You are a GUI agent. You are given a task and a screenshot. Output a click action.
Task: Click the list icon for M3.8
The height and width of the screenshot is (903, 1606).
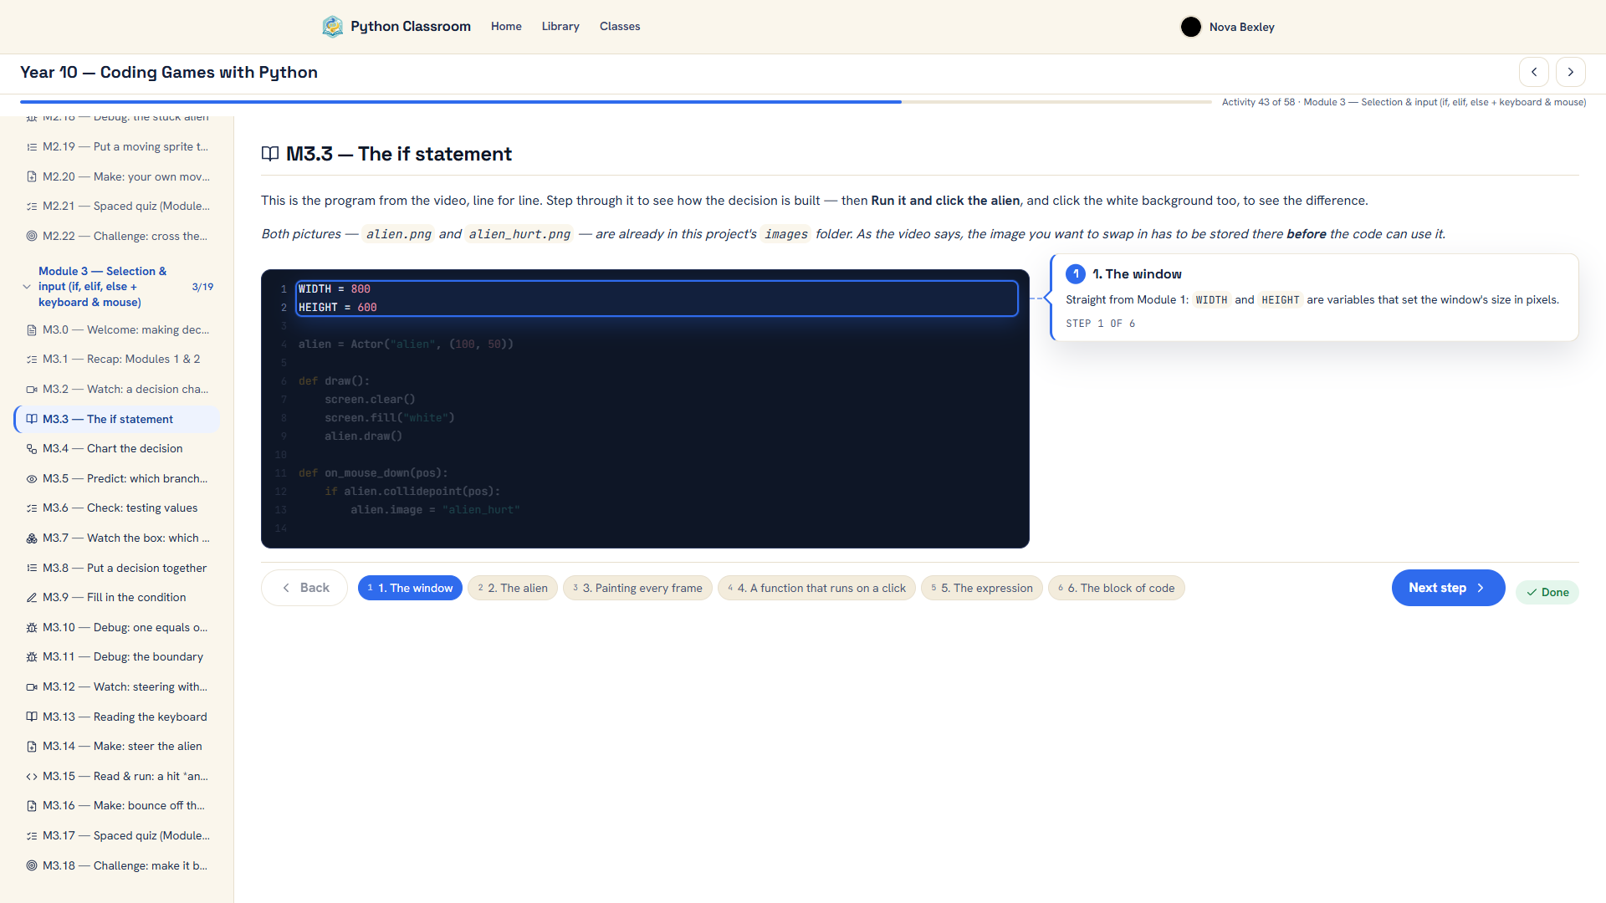32,568
